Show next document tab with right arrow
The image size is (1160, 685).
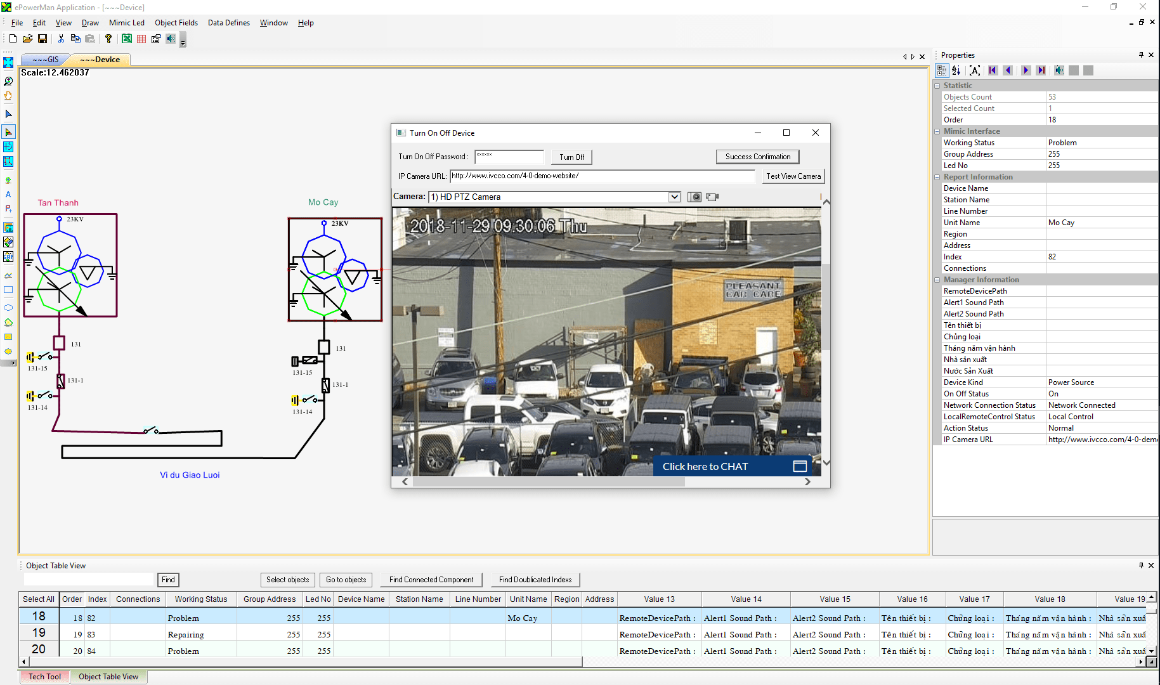tap(913, 56)
